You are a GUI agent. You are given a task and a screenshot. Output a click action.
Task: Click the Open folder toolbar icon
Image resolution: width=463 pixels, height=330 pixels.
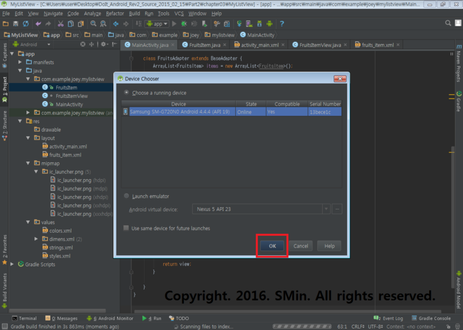pos(6,24)
